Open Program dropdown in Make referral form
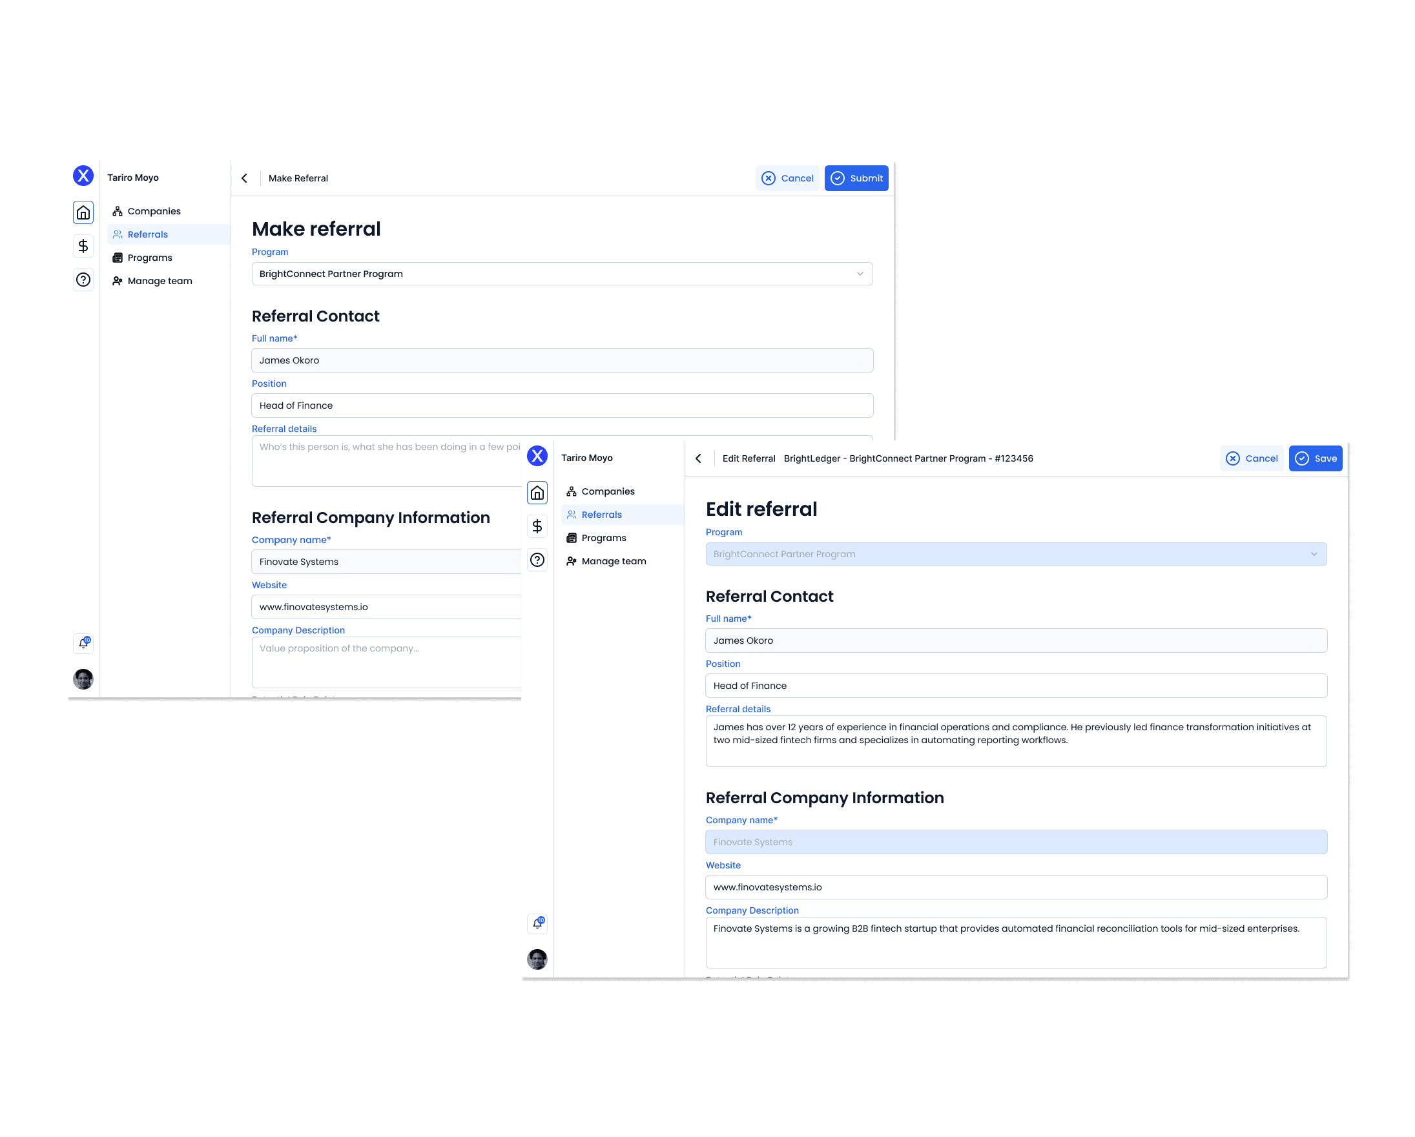The height and width of the screenshot is (1137, 1415). [562, 274]
